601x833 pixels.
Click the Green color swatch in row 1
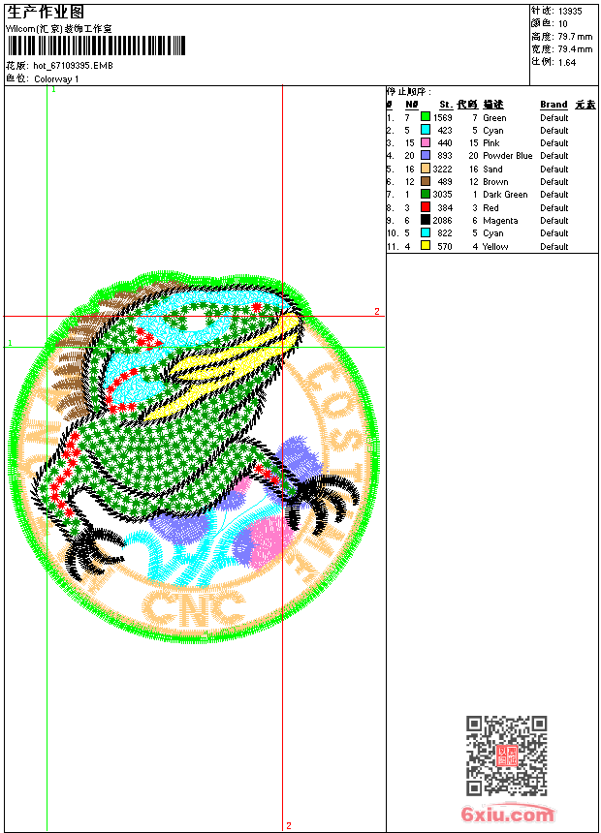coord(426,116)
